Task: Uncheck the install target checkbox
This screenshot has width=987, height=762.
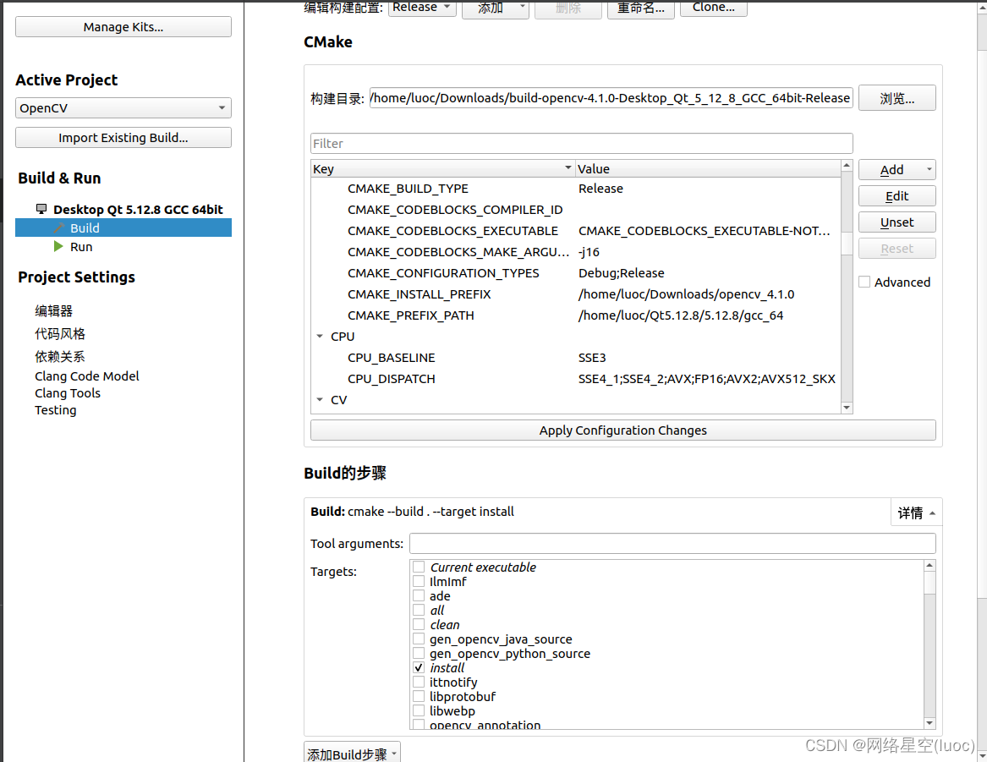Action: tap(419, 667)
